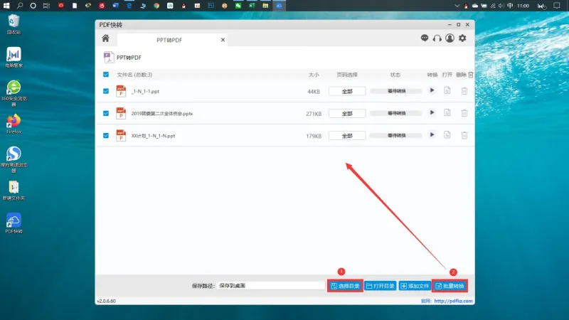Start converting XX计划_1-N_1-N.ppt

(x=432, y=134)
